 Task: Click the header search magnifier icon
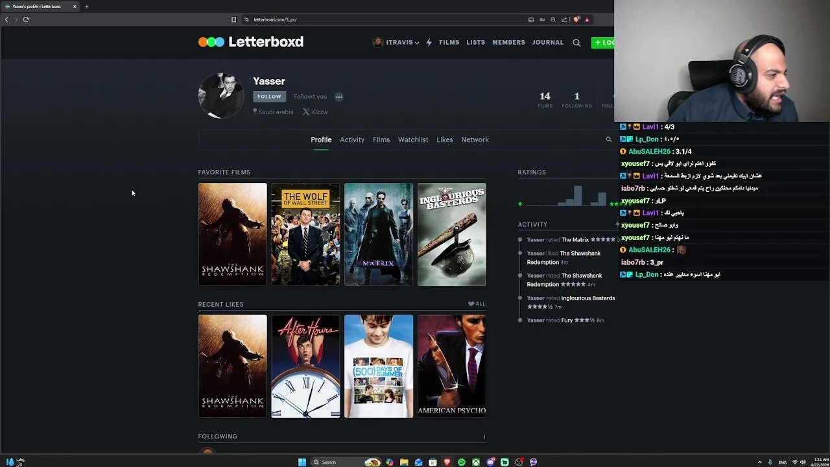(x=576, y=43)
